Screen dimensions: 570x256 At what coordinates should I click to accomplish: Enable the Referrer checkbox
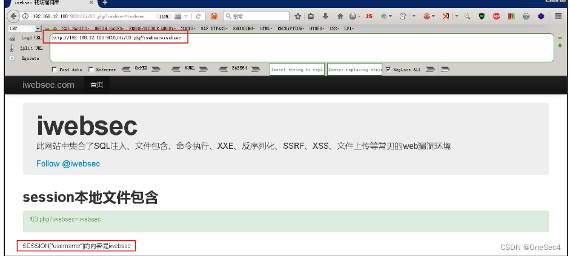pos(91,70)
